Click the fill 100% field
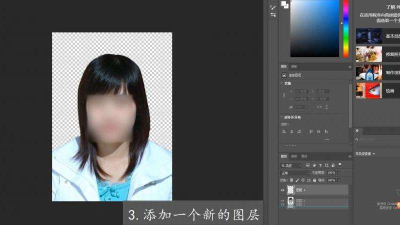Image resolution: width=400 pixels, height=225 pixels. pyautogui.click(x=331, y=180)
